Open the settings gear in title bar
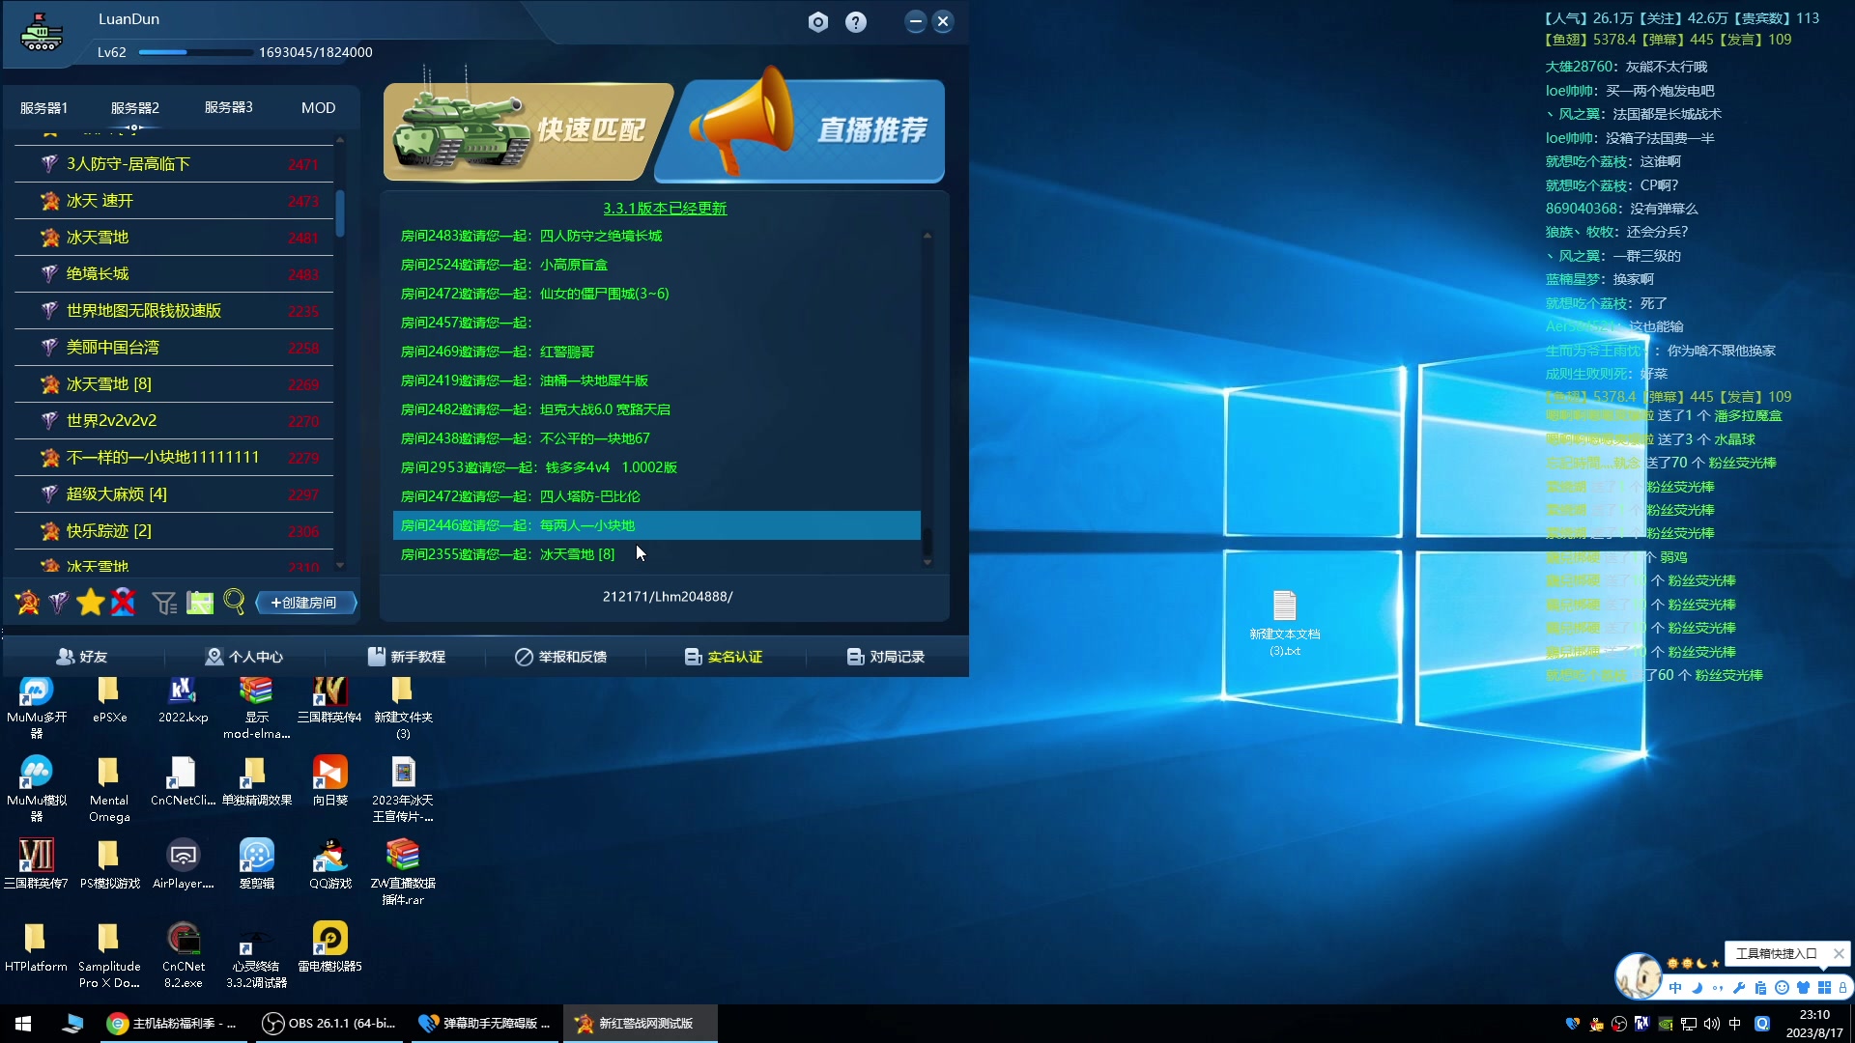 click(818, 22)
